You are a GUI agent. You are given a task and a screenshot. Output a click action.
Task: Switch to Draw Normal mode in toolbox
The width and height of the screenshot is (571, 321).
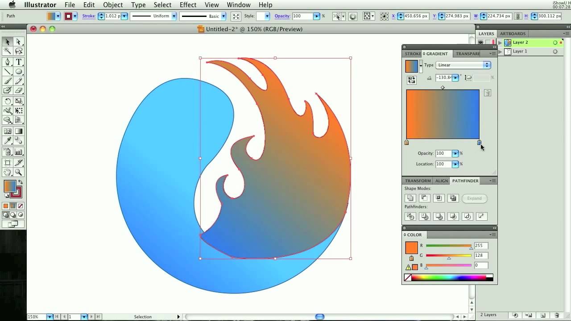coord(6,214)
